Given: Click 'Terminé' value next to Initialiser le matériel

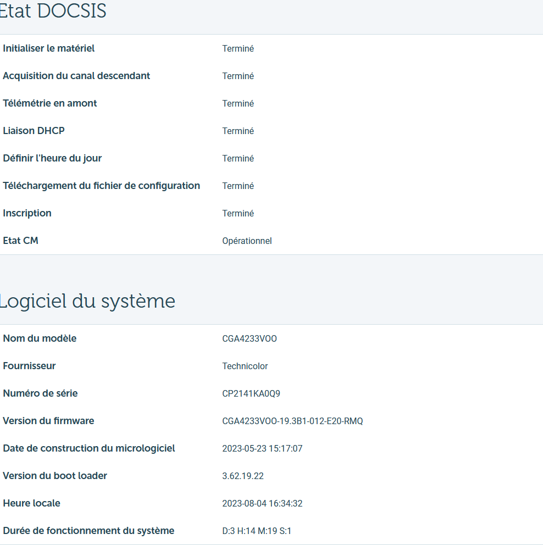Looking at the screenshot, I should (x=238, y=49).
